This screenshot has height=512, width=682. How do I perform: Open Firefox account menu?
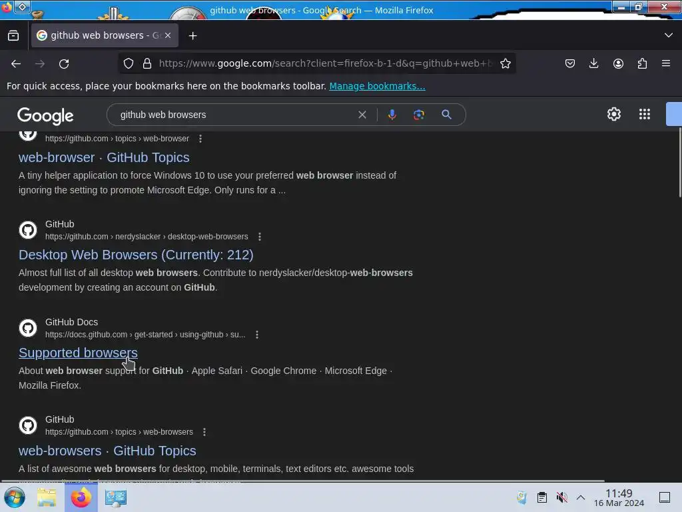pos(618,63)
